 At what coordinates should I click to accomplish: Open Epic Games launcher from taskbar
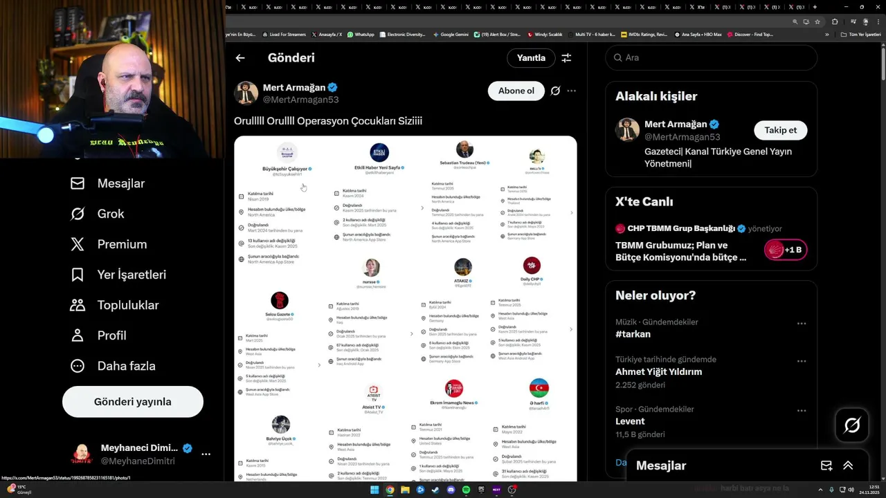(x=481, y=490)
